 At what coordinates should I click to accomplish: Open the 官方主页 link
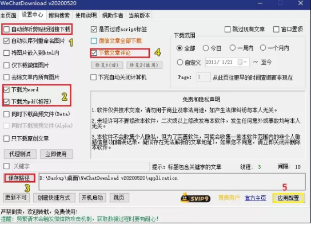(x=256, y=198)
